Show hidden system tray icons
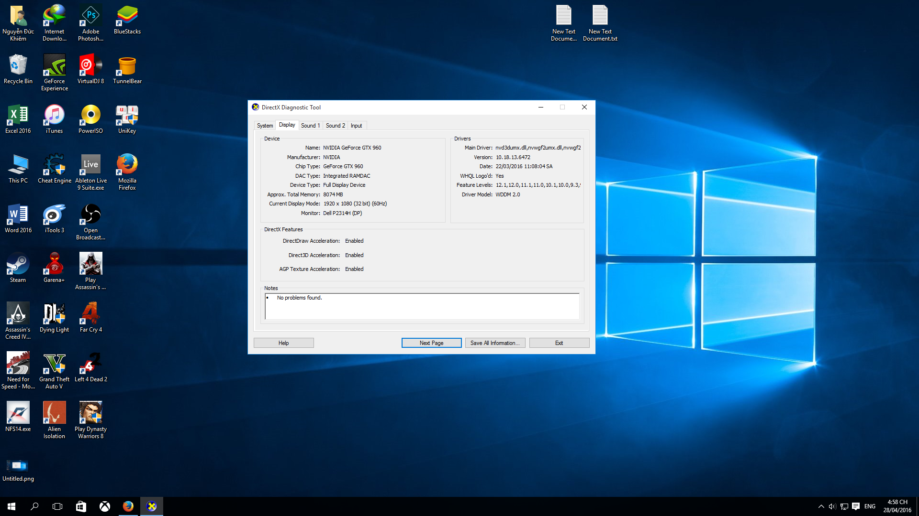This screenshot has width=919, height=516. [821, 506]
